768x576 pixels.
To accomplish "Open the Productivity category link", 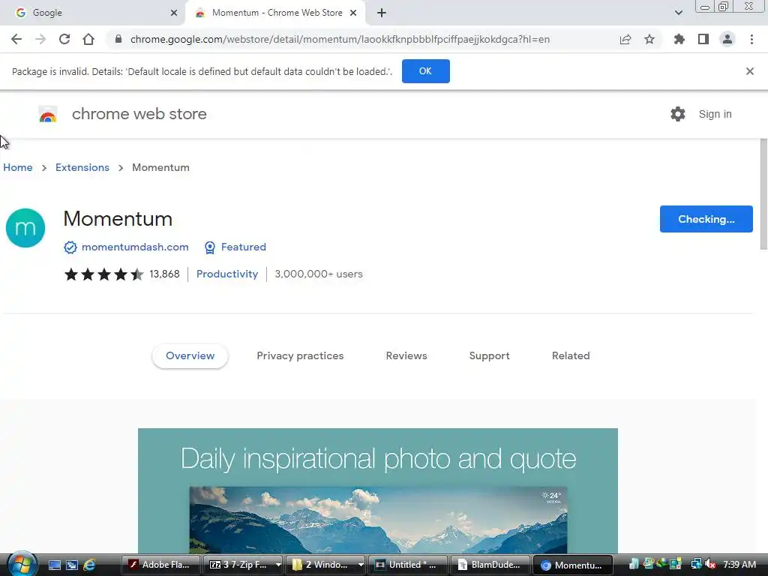I will coord(226,274).
